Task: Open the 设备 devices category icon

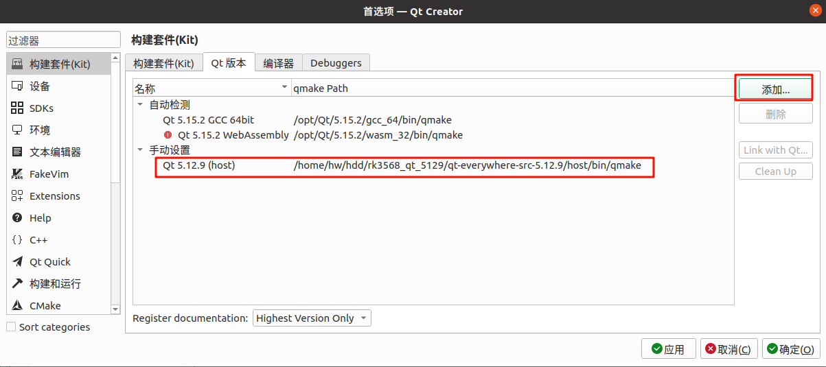Action: [x=17, y=86]
